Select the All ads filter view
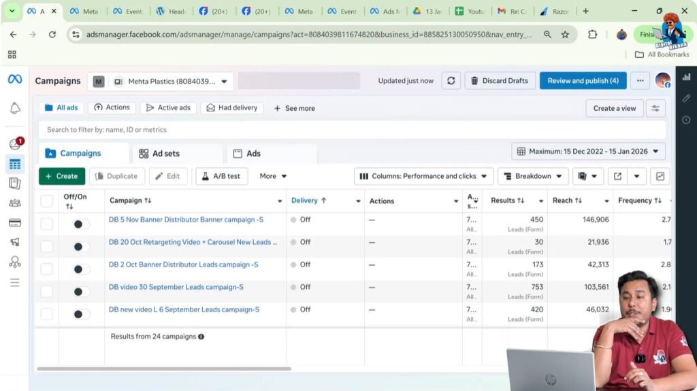Viewport: 697px width, 391px height. pos(61,107)
